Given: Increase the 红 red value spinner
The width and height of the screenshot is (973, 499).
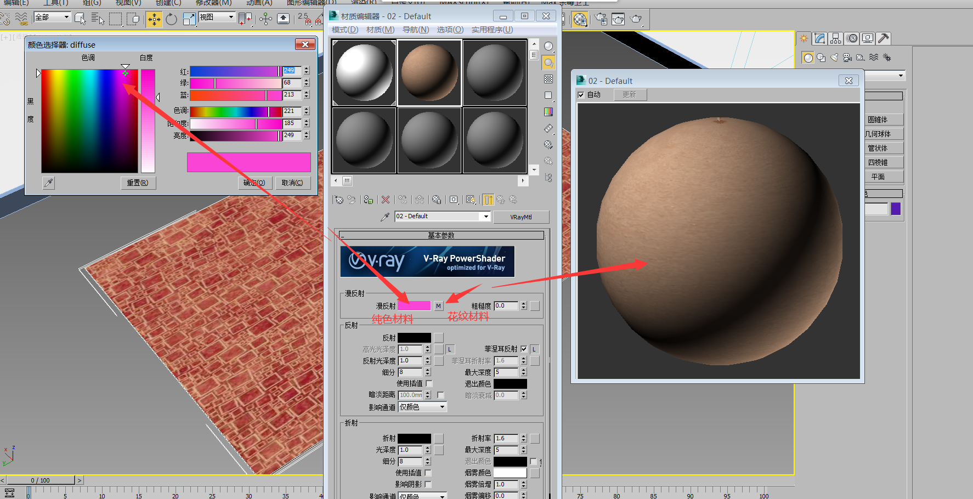Looking at the screenshot, I should (306, 69).
